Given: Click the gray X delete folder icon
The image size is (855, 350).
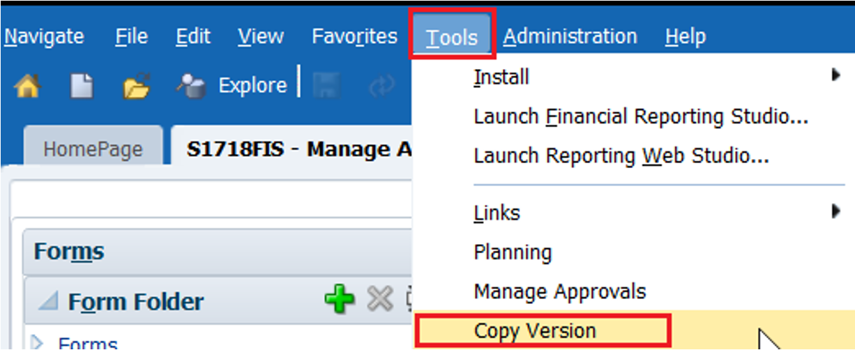Looking at the screenshot, I should (380, 300).
